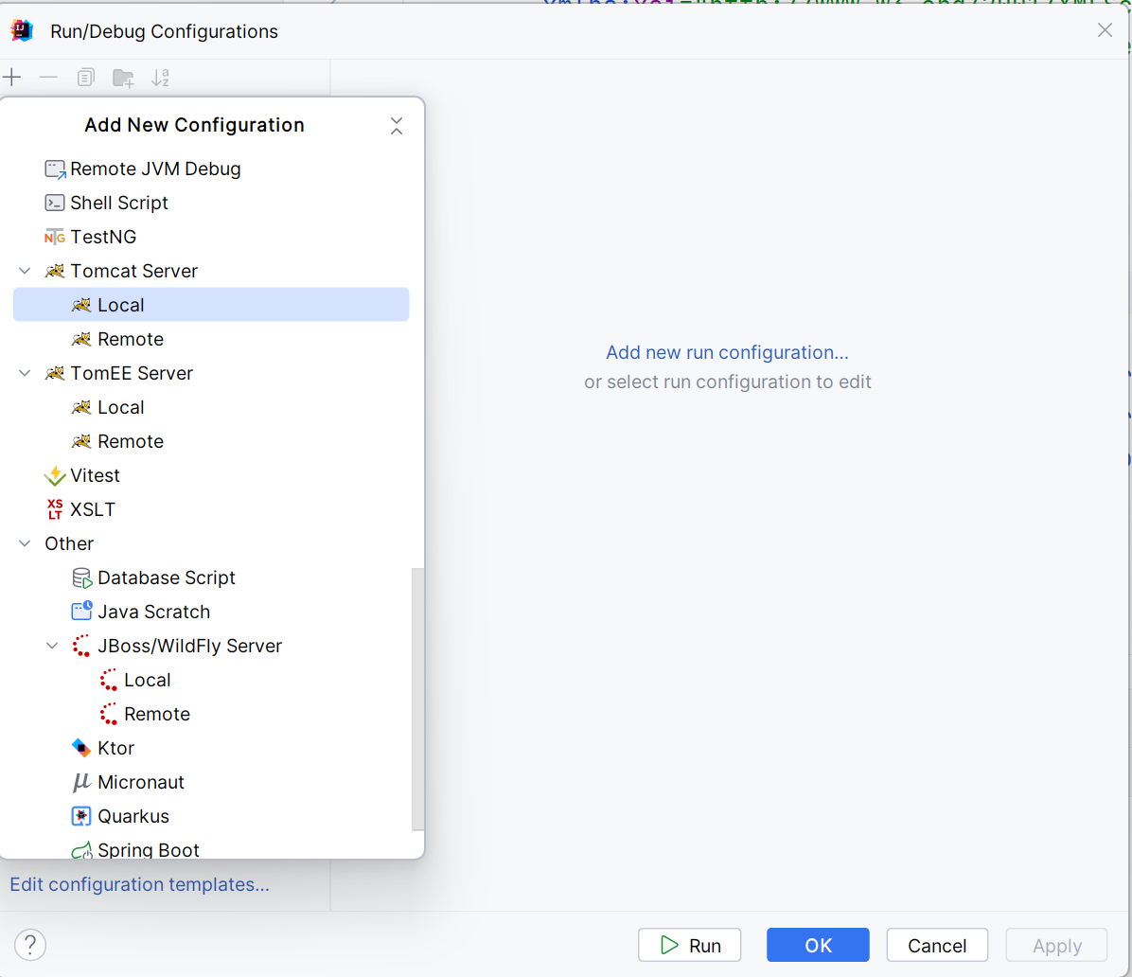1132x977 pixels.
Task: Collapse the TomEE Server node
Action: tap(26, 373)
